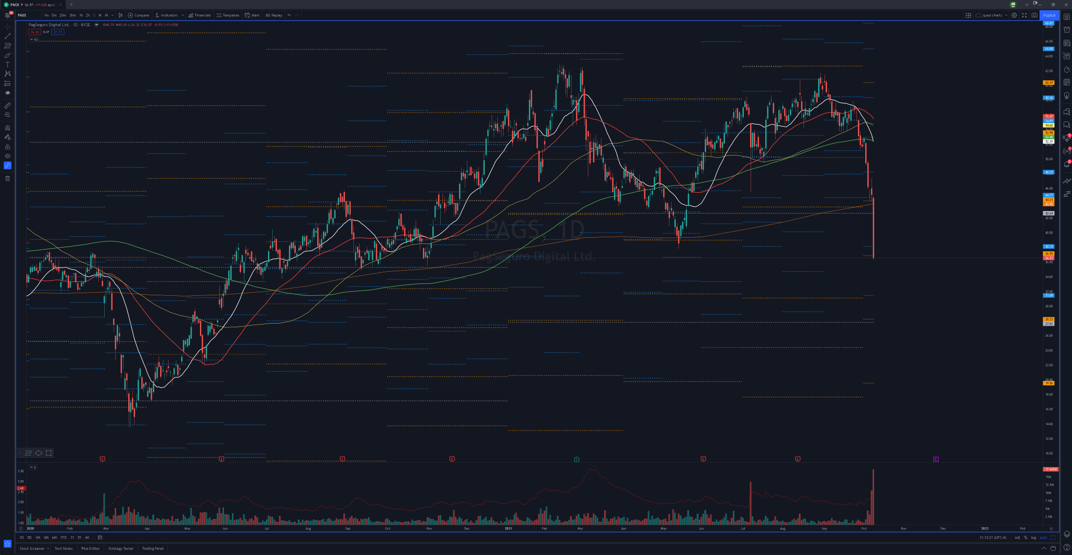
Task: Select the trend line drawing tool
Action: [x=7, y=36]
